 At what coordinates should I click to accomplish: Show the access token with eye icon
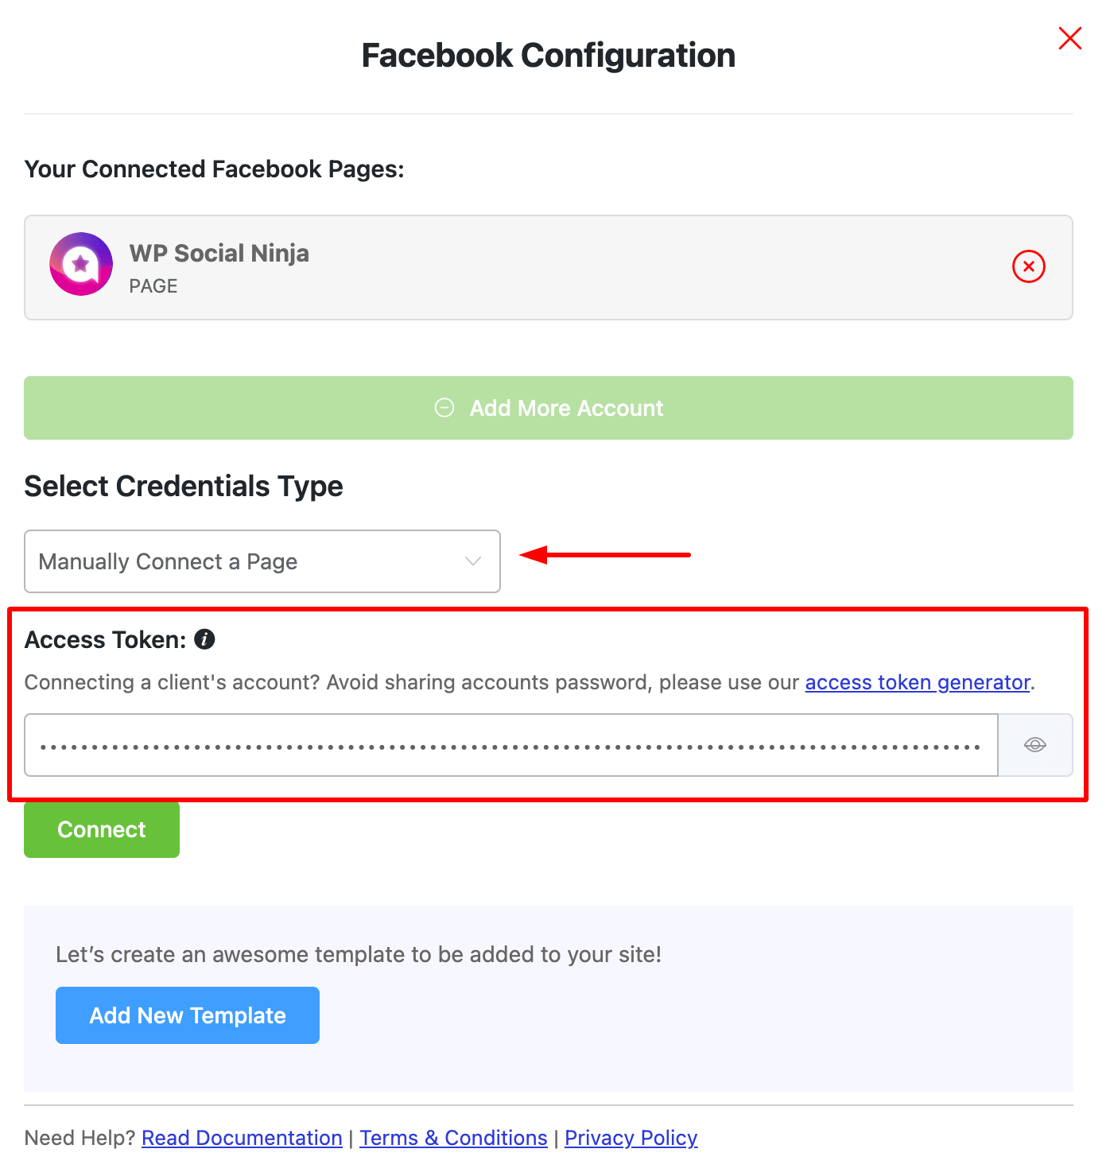[1034, 745]
